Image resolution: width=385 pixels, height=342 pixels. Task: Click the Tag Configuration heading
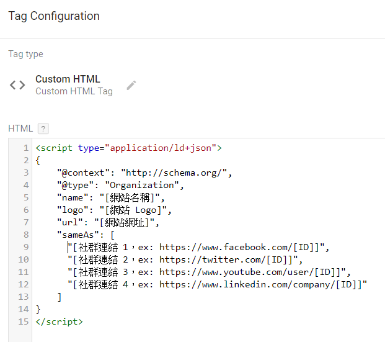click(x=54, y=16)
